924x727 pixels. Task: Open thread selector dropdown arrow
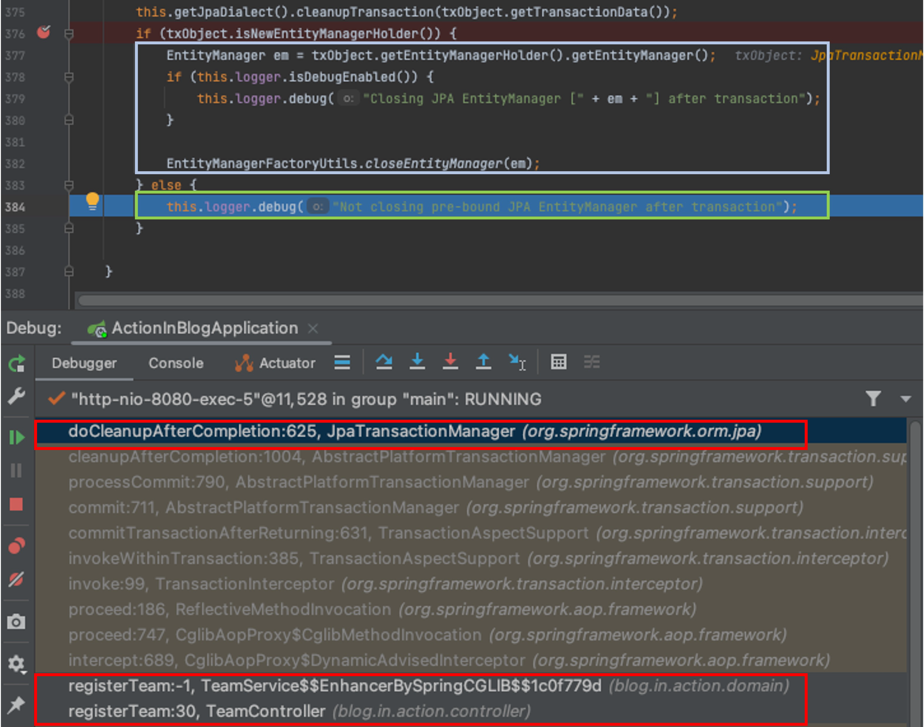tap(906, 399)
